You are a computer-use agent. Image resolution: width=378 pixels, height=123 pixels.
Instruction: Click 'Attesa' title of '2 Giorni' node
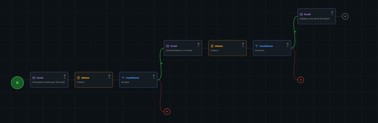[x=219, y=46]
